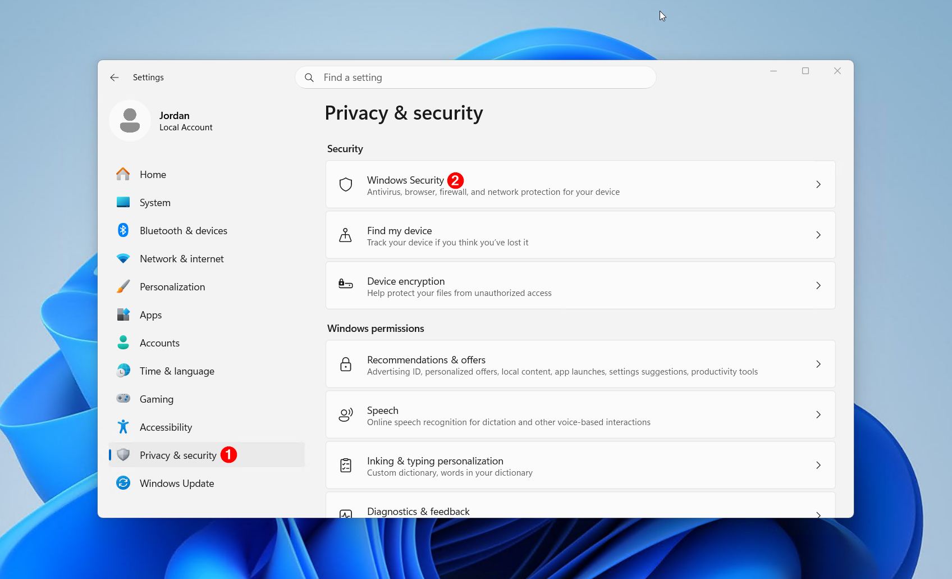The width and height of the screenshot is (952, 579).
Task: Click the Speech recognition icon
Action: [346, 414]
